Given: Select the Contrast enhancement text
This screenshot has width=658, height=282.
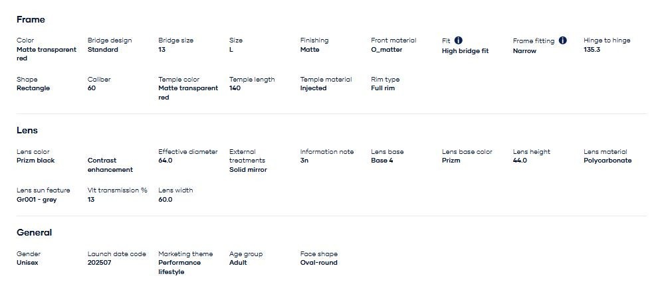Looking at the screenshot, I should (x=110, y=165).
